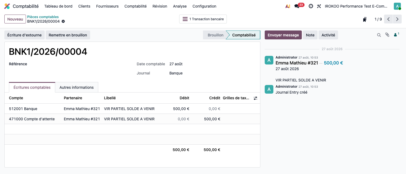
Task: Click the Date comptable value 27 août
Action: tap(176, 64)
